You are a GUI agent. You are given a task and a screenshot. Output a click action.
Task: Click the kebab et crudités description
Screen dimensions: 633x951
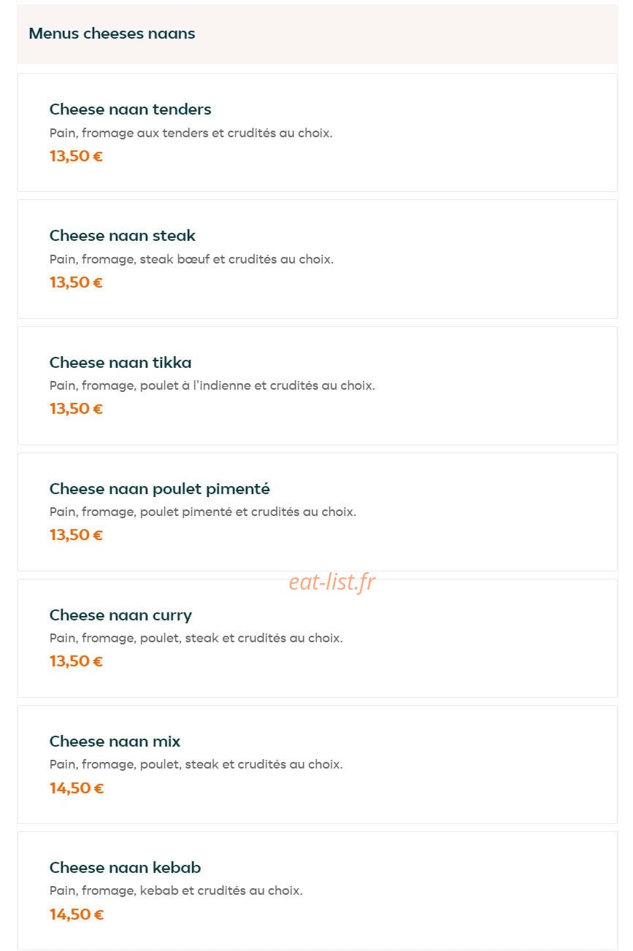(x=176, y=890)
